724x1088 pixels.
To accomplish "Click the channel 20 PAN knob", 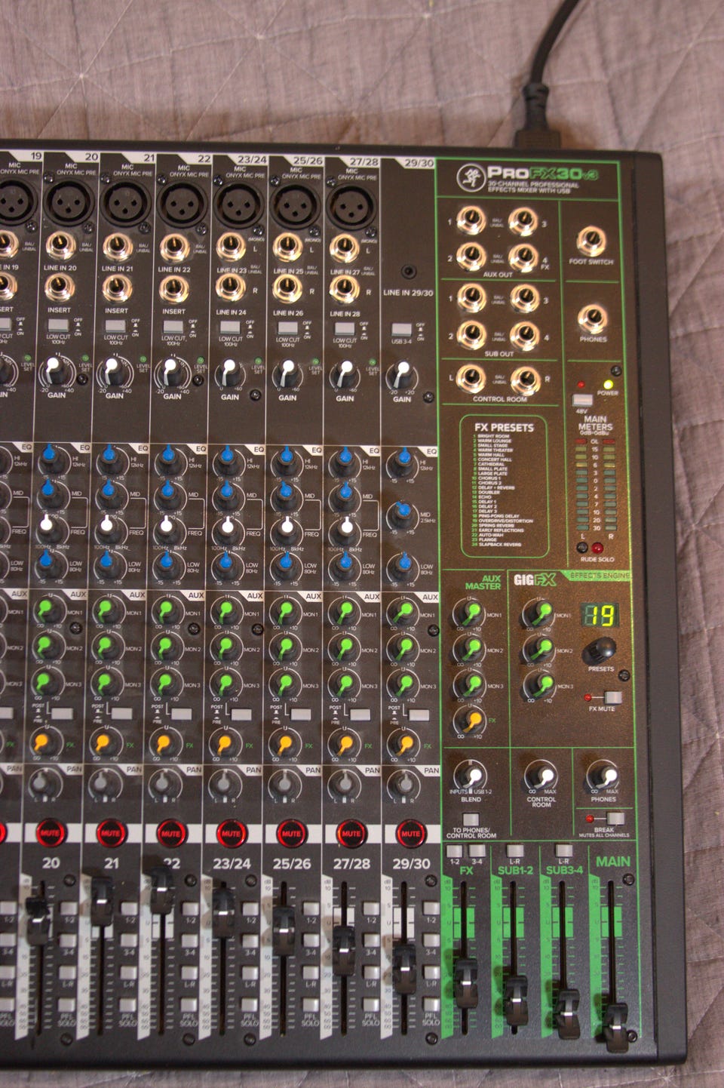I will 42,783.
